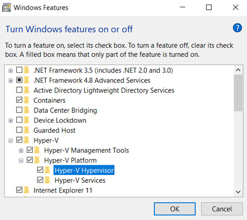Click the scrollbar down arrow
247x220 pixels.
point(238,192)
